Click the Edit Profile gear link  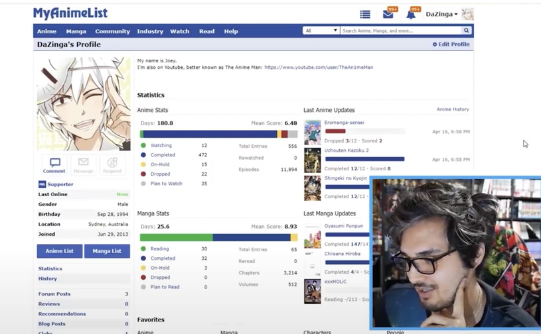pyautogui.click(x=451, y=44)
